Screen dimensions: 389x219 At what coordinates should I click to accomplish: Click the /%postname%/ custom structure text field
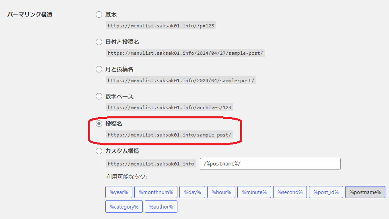pos(270,164)
